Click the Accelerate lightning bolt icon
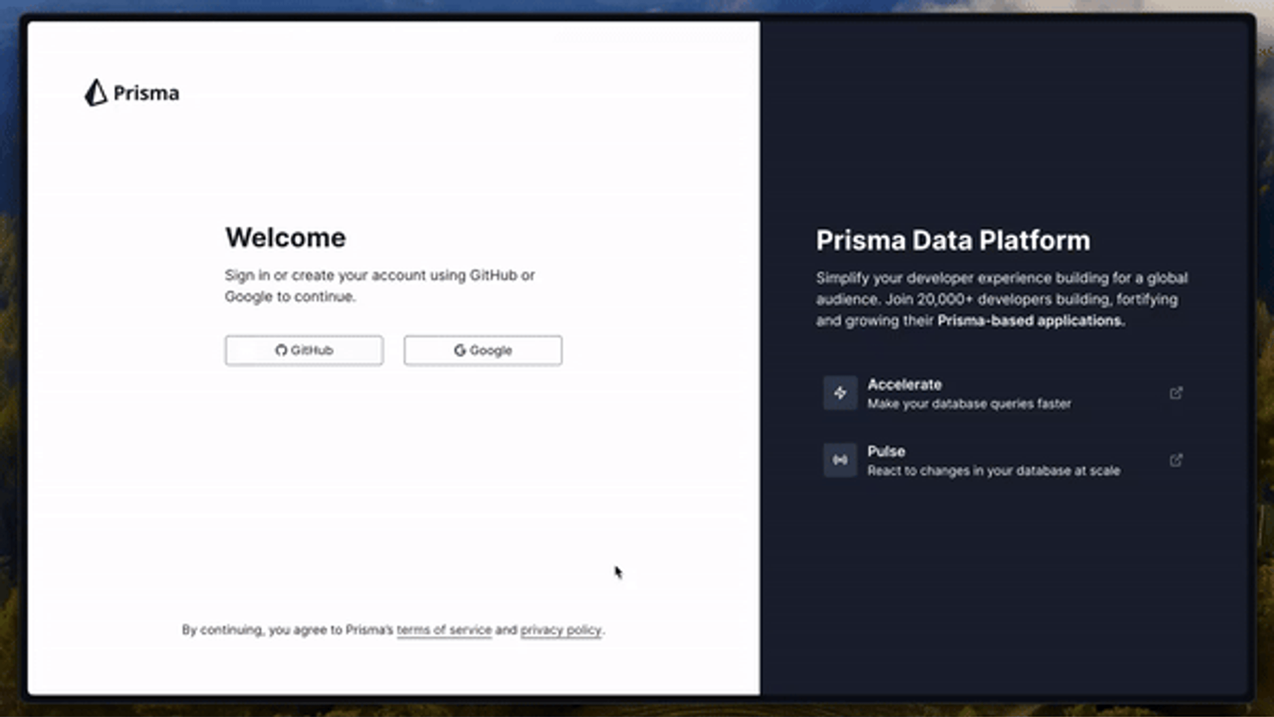The height and width of the screenshot is (717, 1274). (x=840, y=393)
